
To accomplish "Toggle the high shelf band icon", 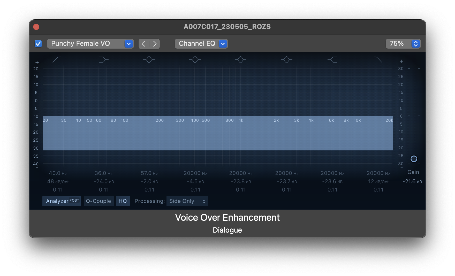I will tap(332, 60).
